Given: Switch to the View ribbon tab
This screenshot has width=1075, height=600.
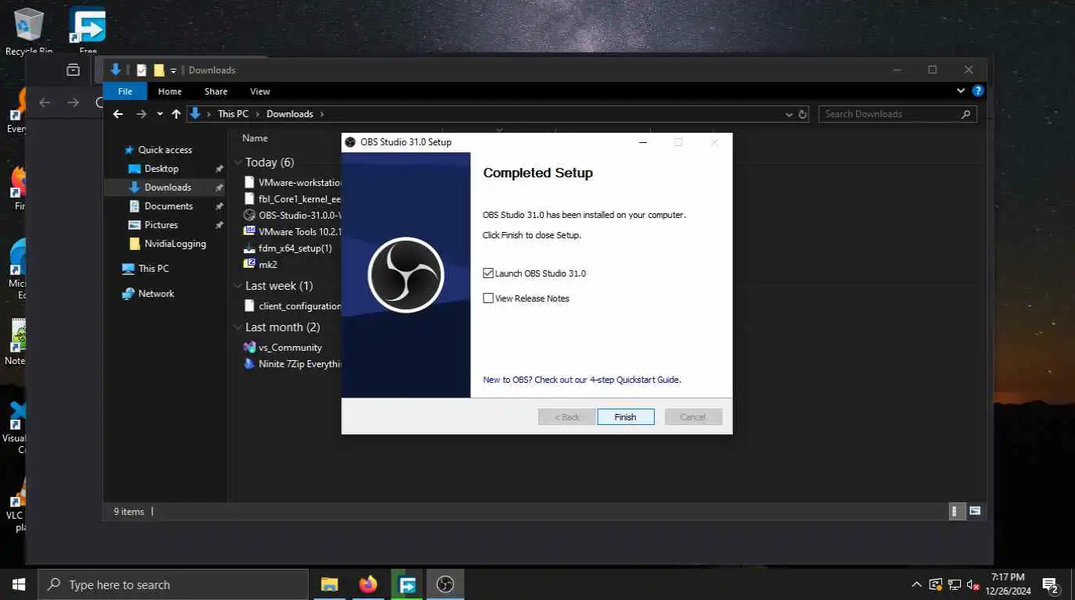Looking at the screenshot, I should [260, 91].
